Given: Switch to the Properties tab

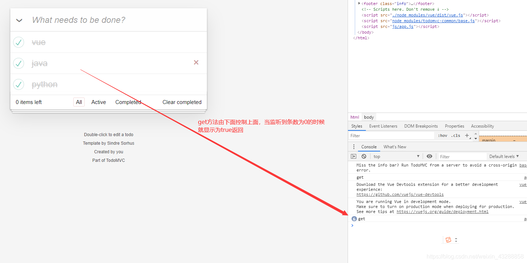Looking at the screenshot, I should click(x=454, y=126).
